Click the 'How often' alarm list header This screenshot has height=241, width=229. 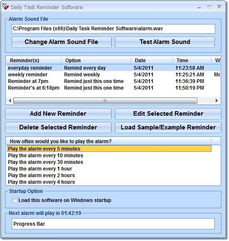[109, 141]
